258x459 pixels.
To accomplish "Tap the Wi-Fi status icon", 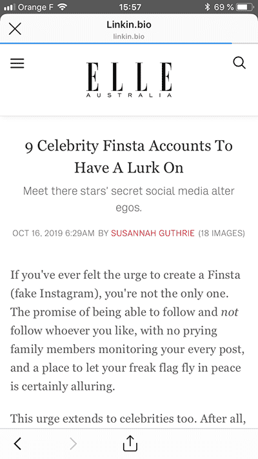I will click(x=62, y=6).
